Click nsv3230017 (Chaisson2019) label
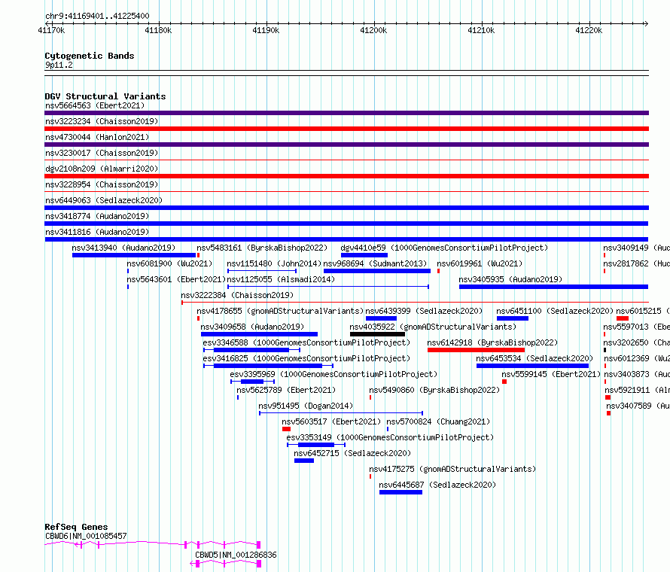This screenshot has height=572, width=670. [102, 153]
